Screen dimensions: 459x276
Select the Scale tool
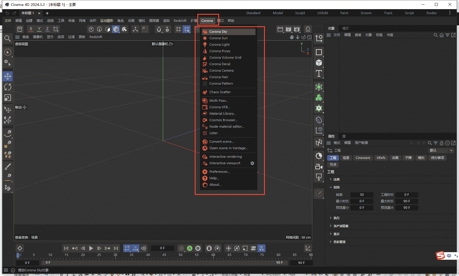tap(8, 98)
